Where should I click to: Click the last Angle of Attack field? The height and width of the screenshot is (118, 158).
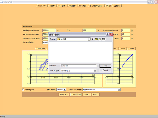(126, 34)
